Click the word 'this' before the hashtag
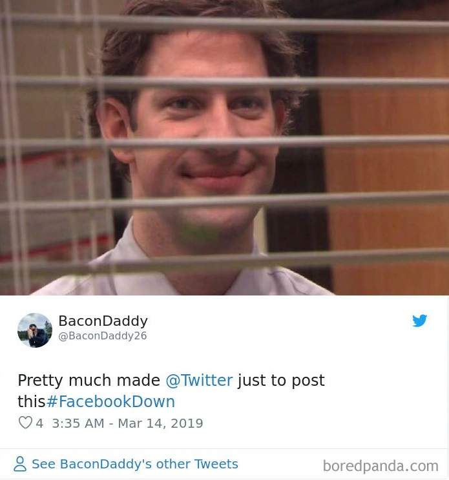This screenshot has width=449, height=480. pos(32,401)
